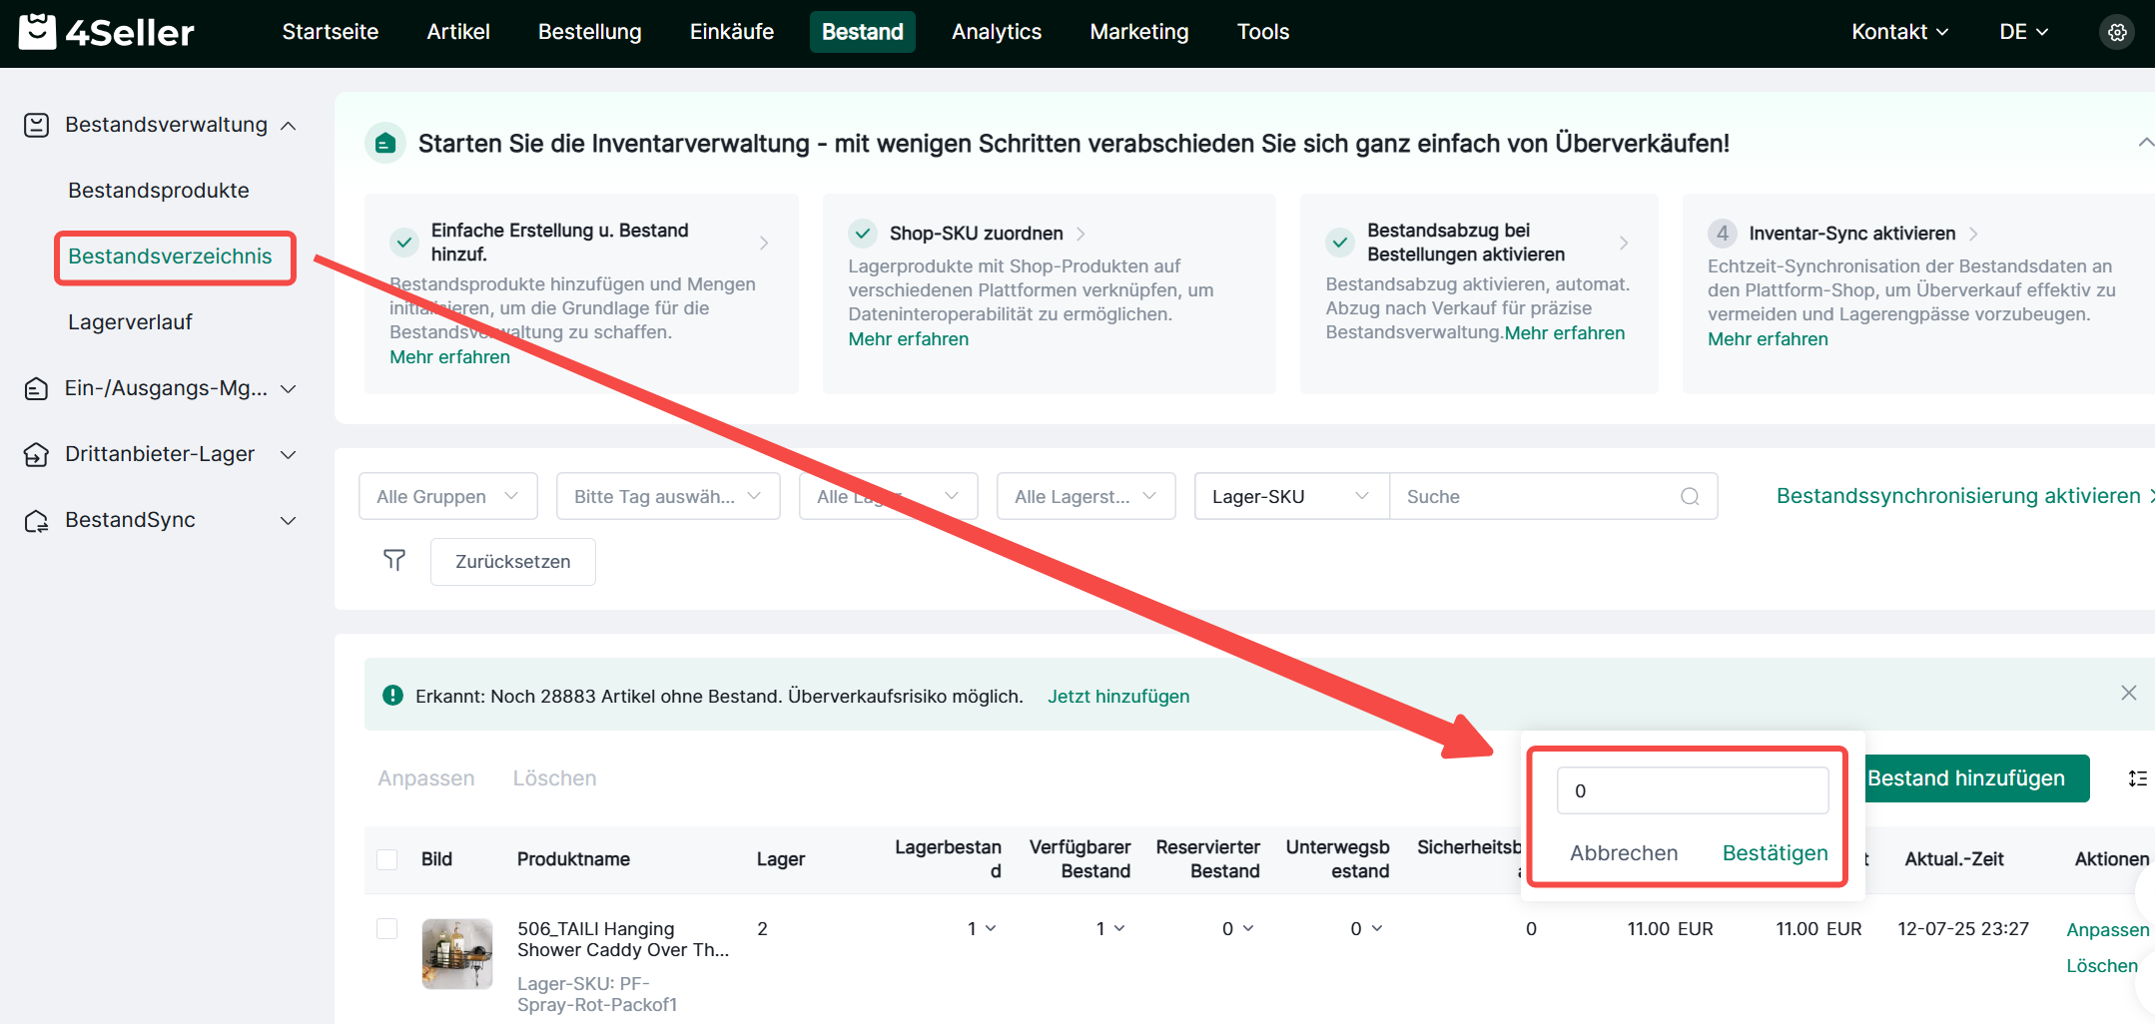Go to the Marketing menu
2155x1024 pixels.
tap(1138, 32)
